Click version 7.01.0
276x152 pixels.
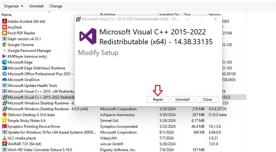213,144
